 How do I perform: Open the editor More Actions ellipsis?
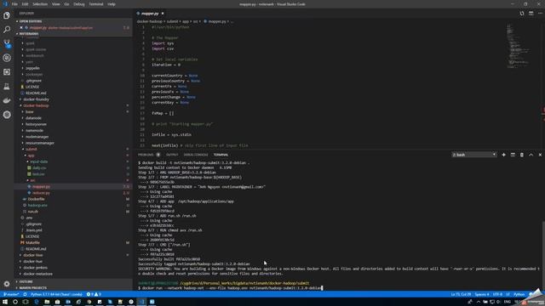coord(540,14)
